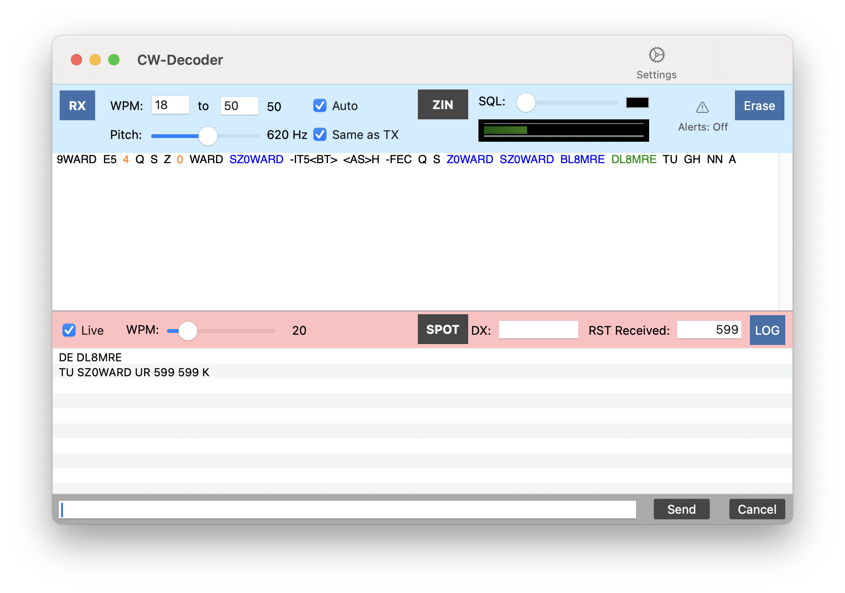Image resolution: width=845 pixels, height=593 pixels.
Task: Click the blue BL8MRE callsign
Action: tap(582, 159)
